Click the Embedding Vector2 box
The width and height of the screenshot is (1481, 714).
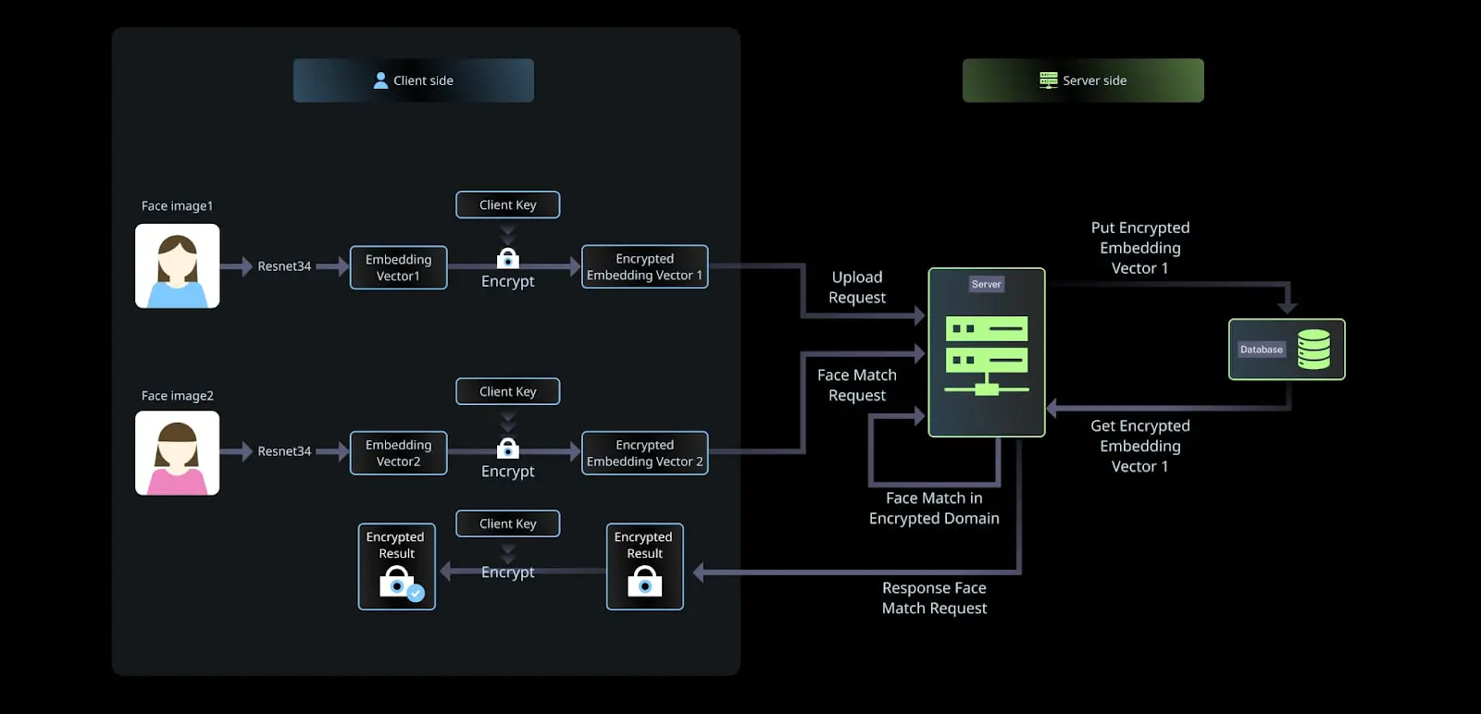(399, 453)
